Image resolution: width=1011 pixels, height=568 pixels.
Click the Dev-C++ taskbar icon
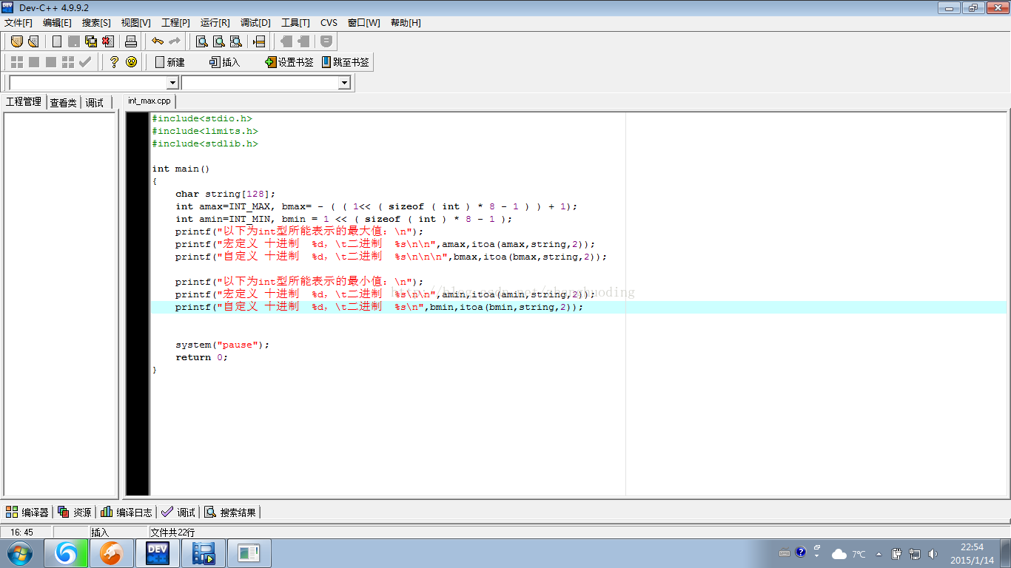(x=158, y=553)
